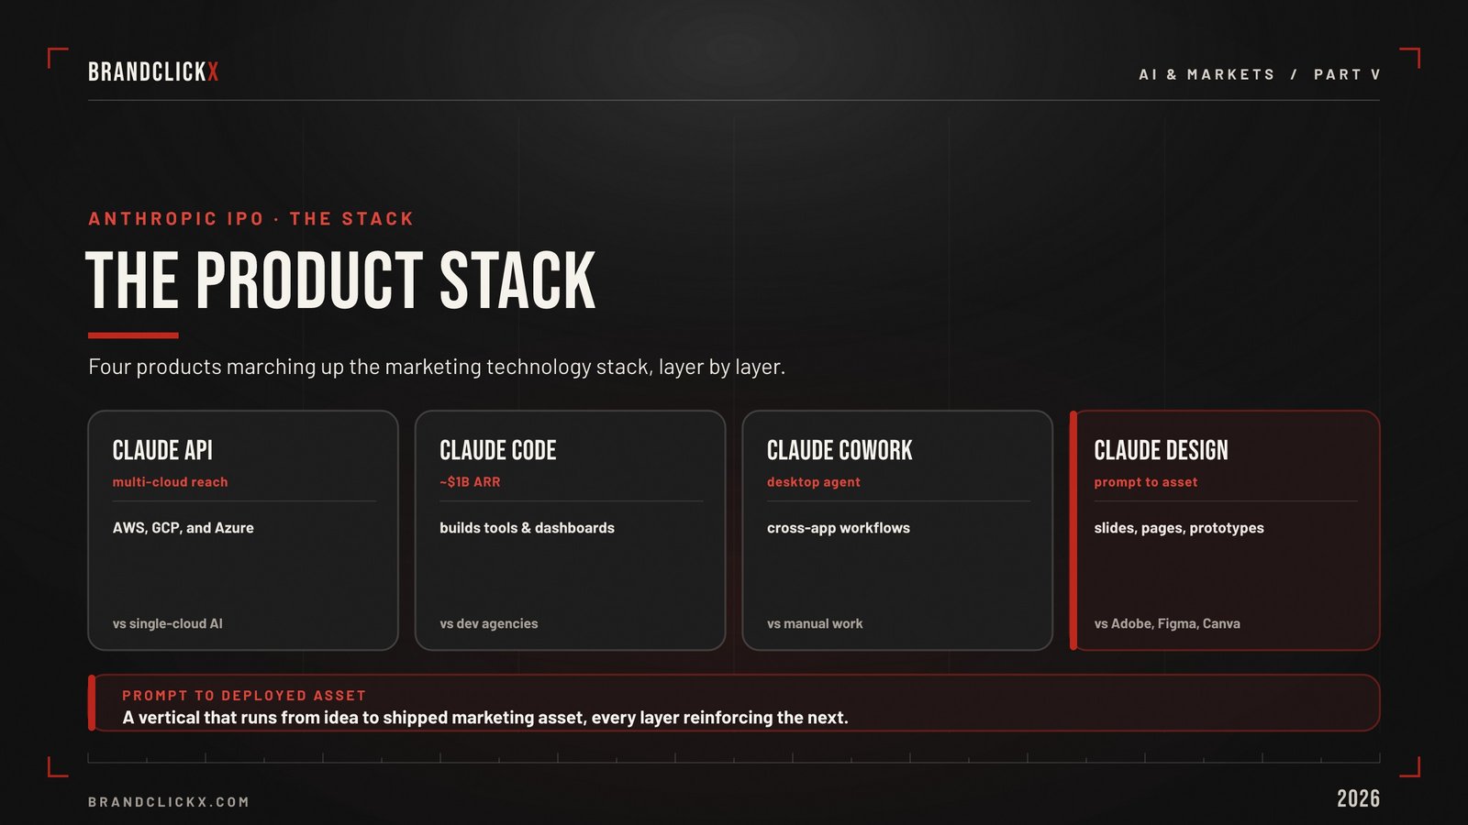1468x825 pixels.
Task: Click the BRANDCLICKX.COM footer link
Action: (x=169, y=802)
